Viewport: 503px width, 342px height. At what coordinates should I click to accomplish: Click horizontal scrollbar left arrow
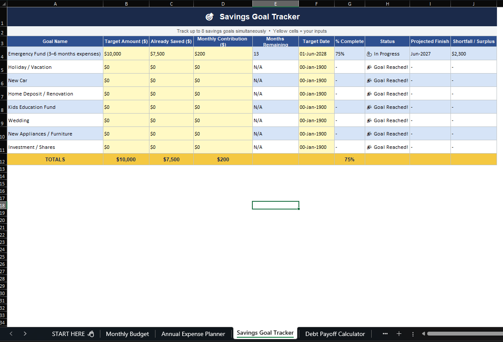(x=423, y=334)
